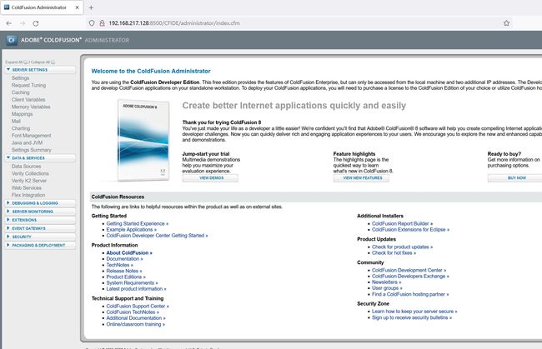Click the Expand All icon

(x=25, y=62)
